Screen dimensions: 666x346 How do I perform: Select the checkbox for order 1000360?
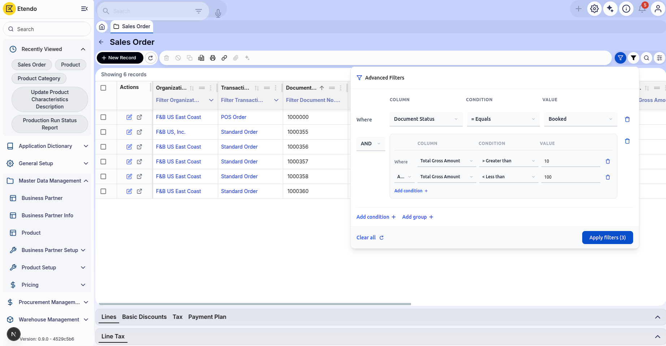(x=103, y=191)
